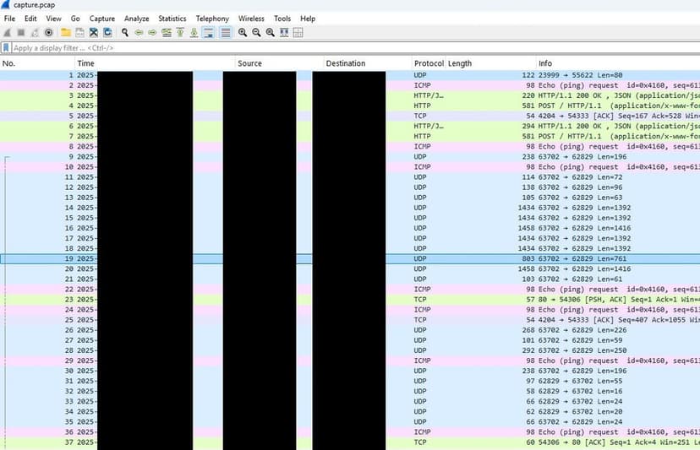700x450 pixels.
Task: Open the View menu
Action: (53, 19)
